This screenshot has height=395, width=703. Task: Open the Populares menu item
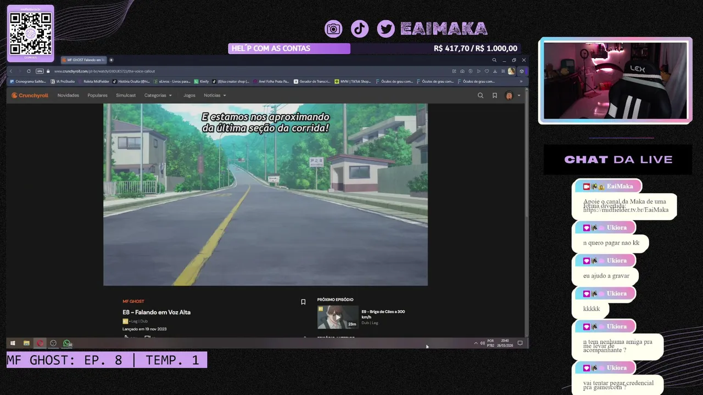[98, 95]
